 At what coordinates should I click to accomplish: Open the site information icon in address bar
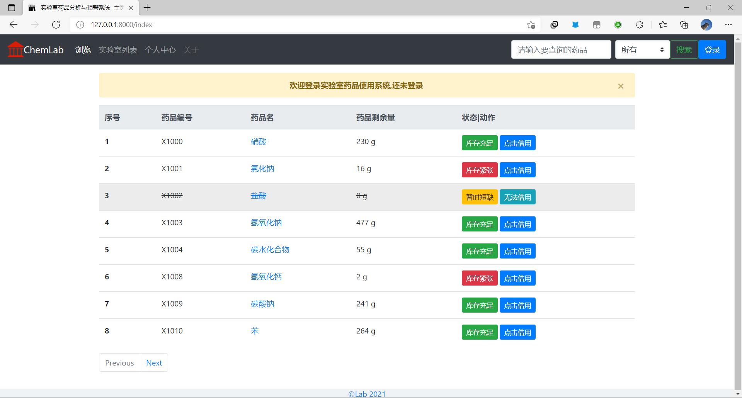pos(80,25)
